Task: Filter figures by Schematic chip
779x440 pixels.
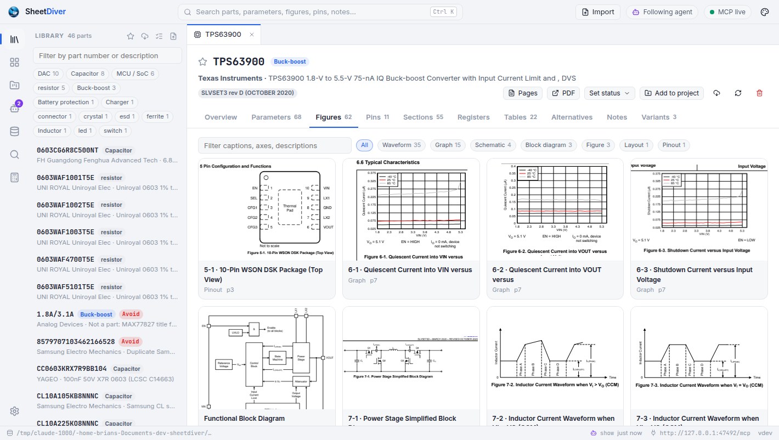Action: pos(493,145)
